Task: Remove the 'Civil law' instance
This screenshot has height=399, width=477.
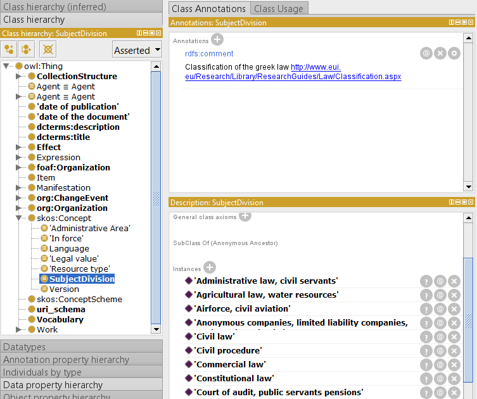Action: coord(454,337)
